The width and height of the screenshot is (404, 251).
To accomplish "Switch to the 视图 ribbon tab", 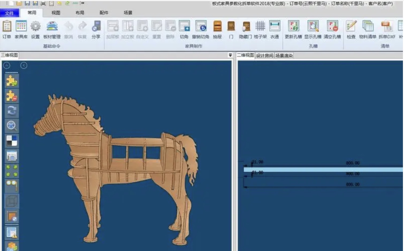I will pyautogui.click(x=56, y=13).
